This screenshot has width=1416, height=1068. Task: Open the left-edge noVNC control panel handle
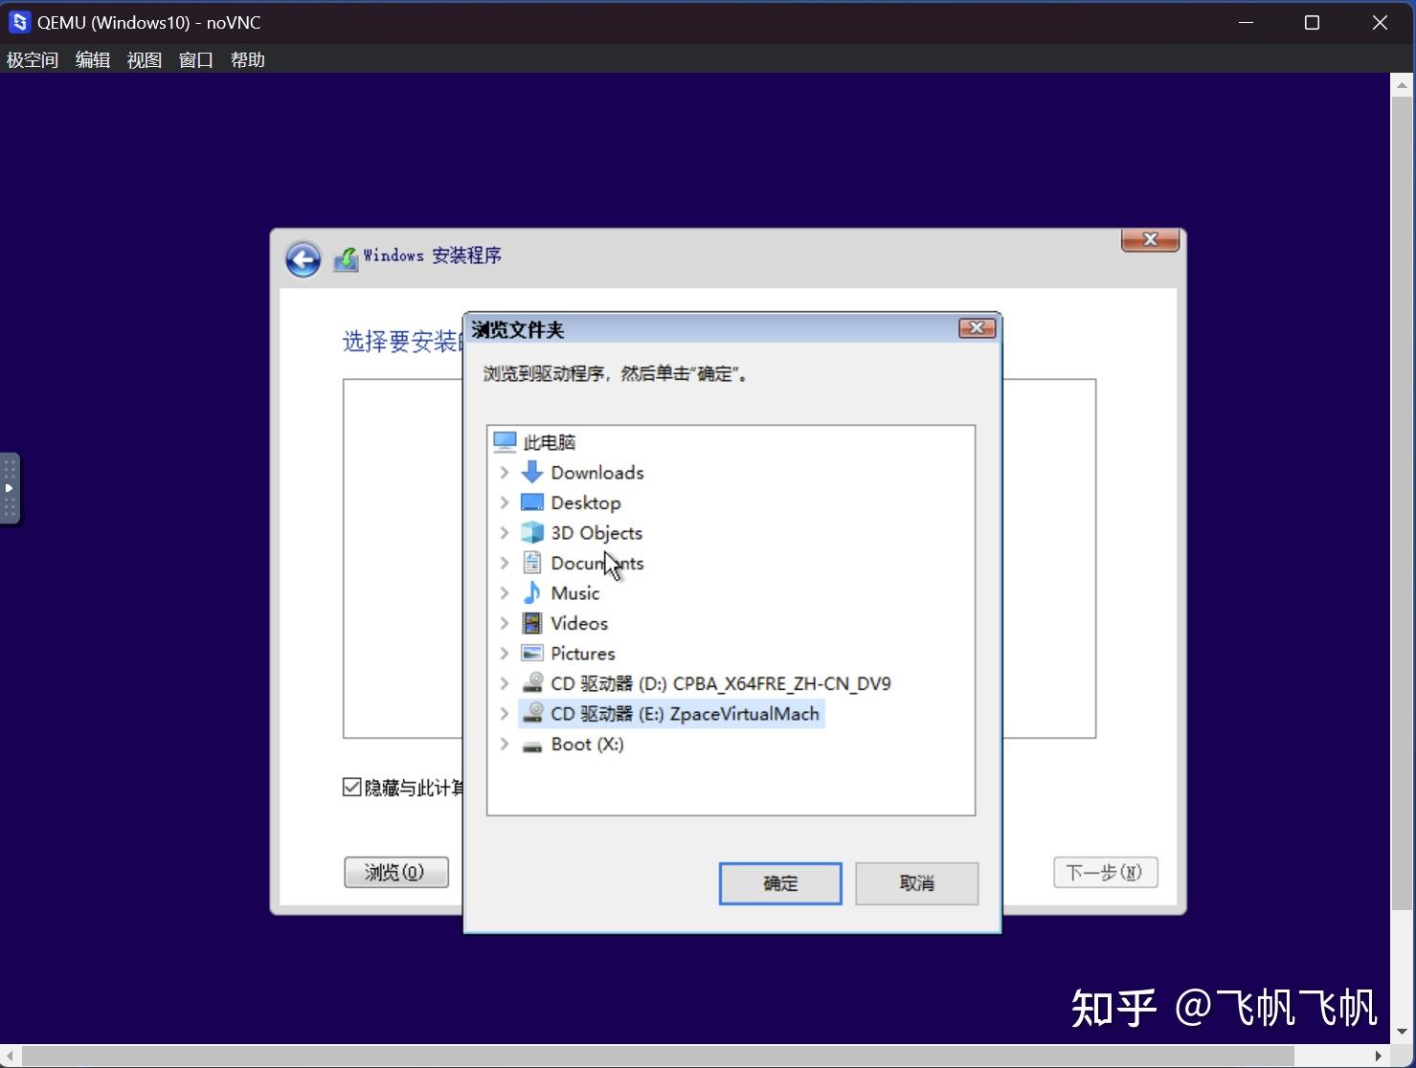[10, 488]
